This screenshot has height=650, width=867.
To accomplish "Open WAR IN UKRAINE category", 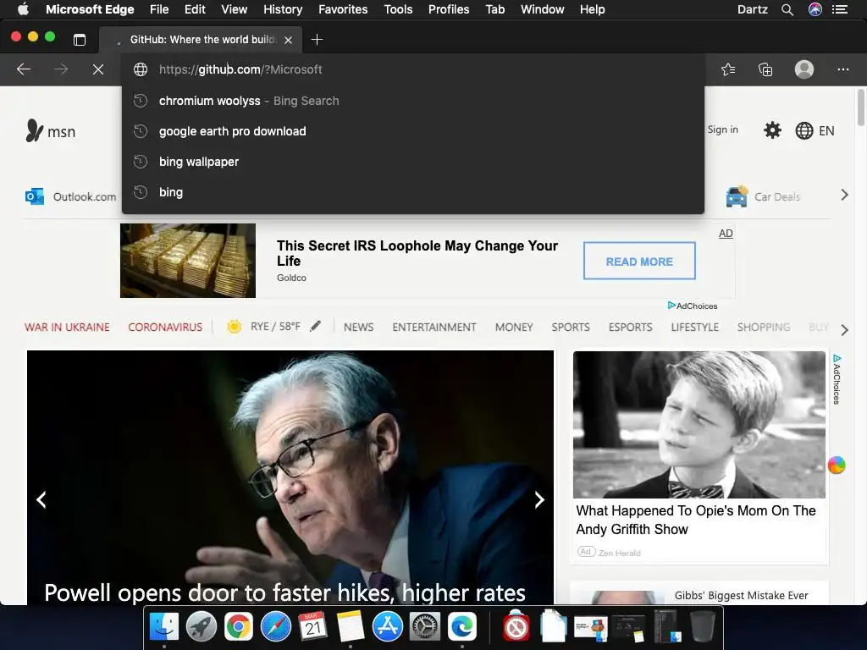I will pyautogui.click(x=67, y=328).
